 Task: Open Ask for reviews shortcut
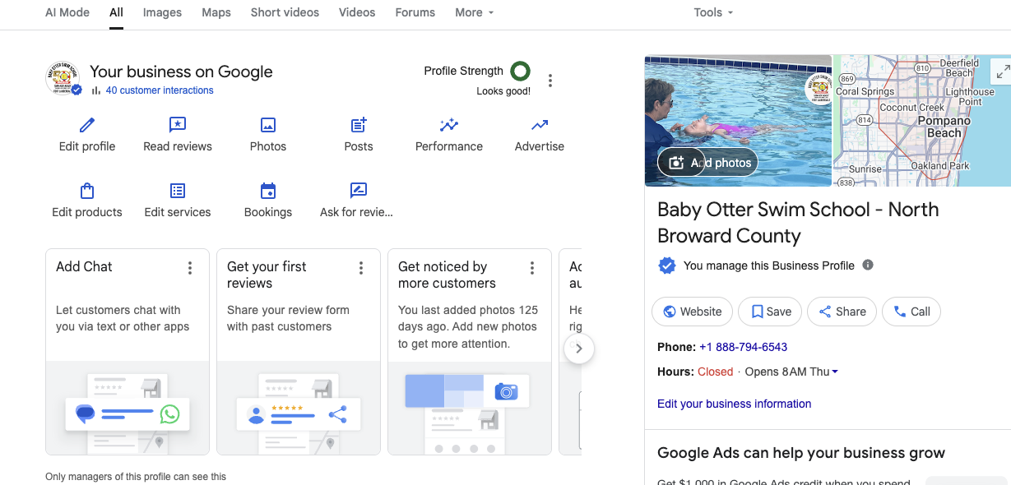click(x=357, y=201)
